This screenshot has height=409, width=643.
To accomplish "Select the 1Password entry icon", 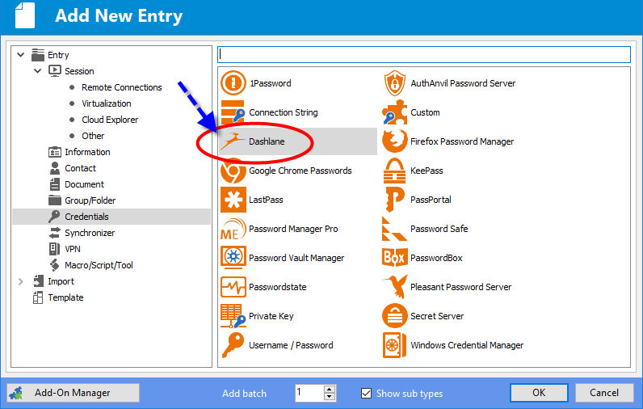I will click(233, 83).
